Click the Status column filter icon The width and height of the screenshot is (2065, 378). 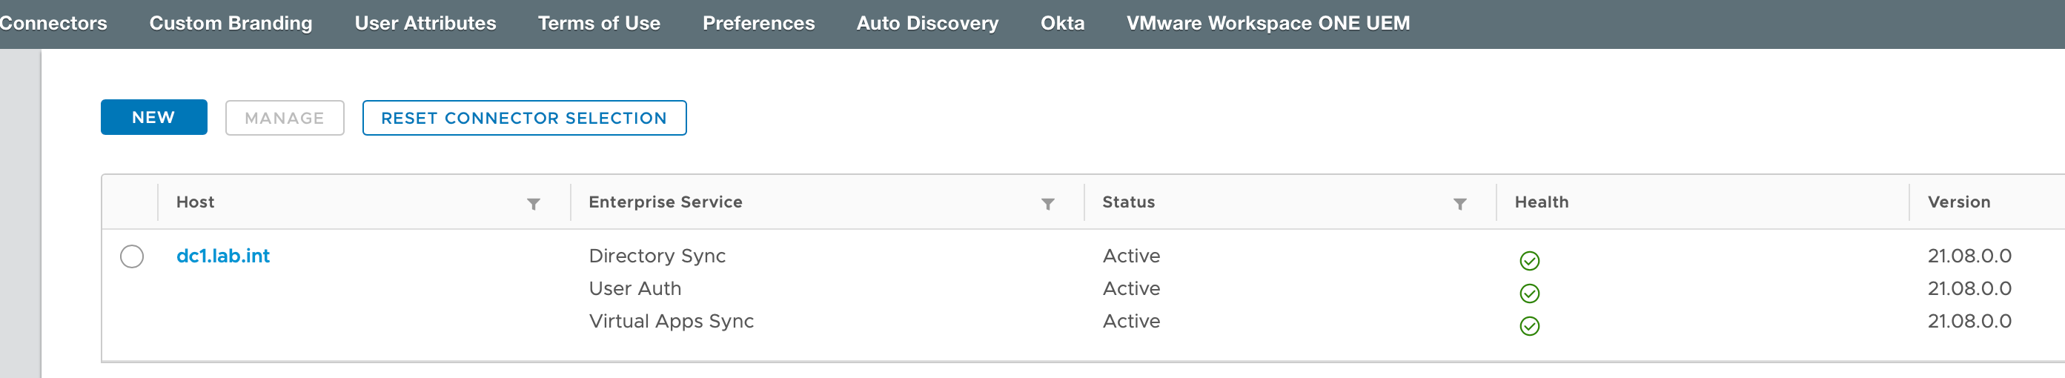pos(1459,205)
